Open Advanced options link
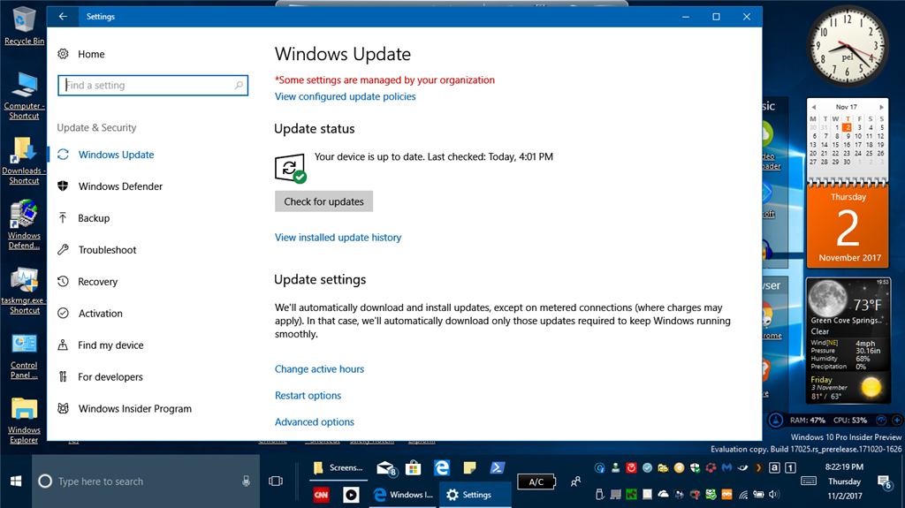This screenshot has width=905, height=508. pos(314,422)
